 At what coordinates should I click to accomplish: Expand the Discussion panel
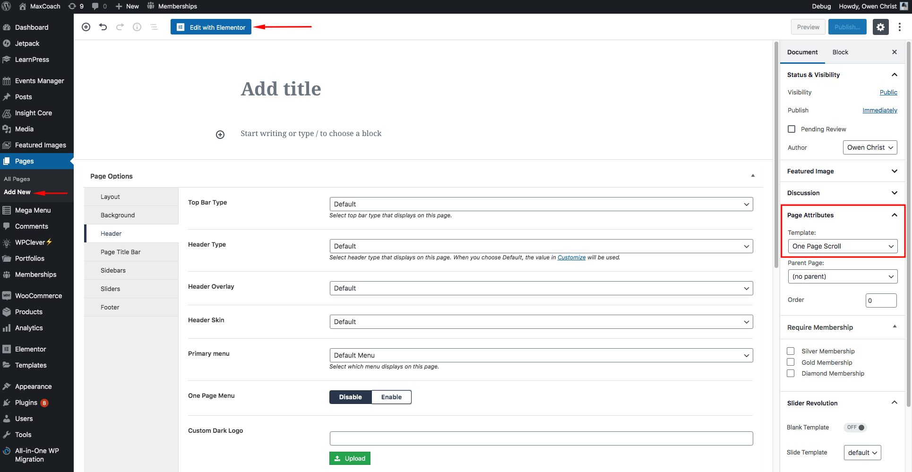click(843, 193)
